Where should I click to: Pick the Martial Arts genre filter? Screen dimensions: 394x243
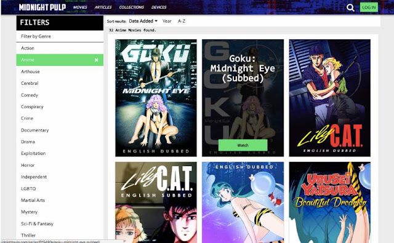click(x=60, y=201)
